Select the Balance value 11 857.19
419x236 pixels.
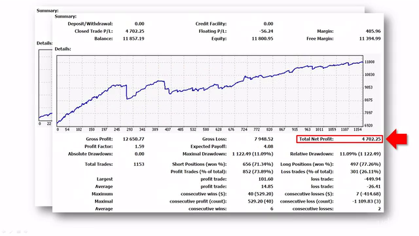[134, 39]
